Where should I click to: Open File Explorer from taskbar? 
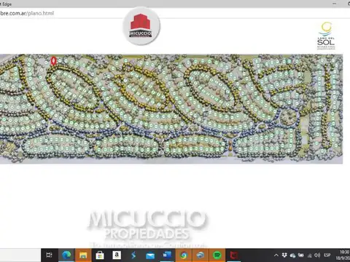tap(83, 255)
